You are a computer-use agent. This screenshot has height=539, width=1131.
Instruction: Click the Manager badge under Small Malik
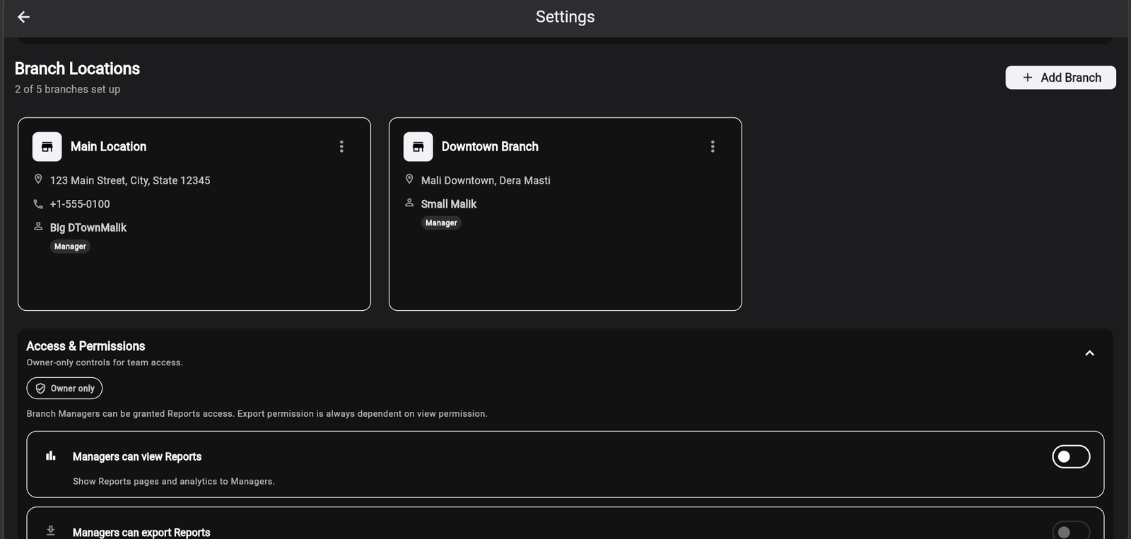(x=441, y=223)
